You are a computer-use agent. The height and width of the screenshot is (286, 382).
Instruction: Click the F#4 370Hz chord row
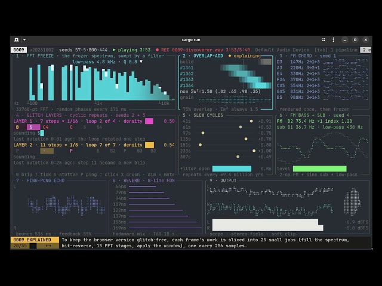tap(322, 79)
